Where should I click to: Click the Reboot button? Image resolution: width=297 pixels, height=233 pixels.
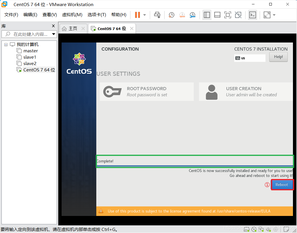282,184
